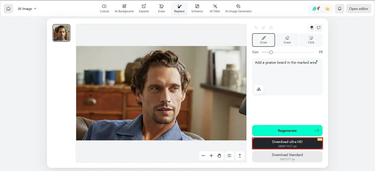Screen dimensions: 375x171
Task: Adjust the brush Size slider
Action: click(287, 52)
